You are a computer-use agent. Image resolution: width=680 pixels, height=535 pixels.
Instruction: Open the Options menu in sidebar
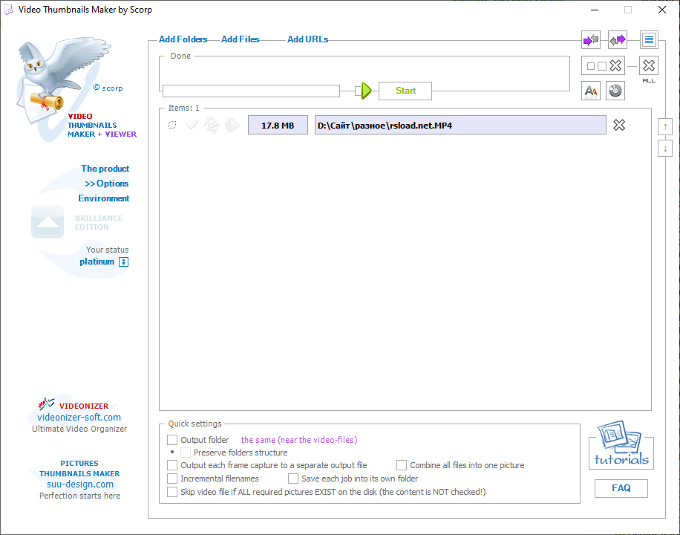coord(107,184)
